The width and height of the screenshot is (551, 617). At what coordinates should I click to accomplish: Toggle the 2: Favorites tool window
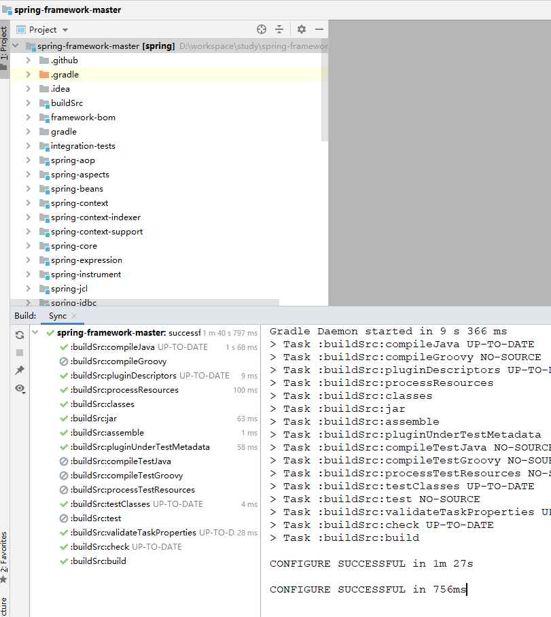6,552
